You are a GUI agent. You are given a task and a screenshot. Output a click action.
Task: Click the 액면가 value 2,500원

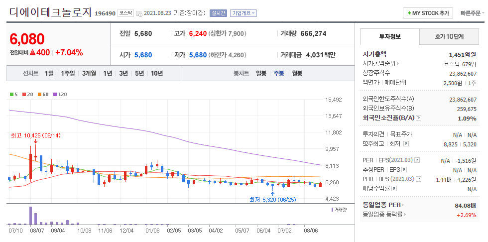[453, 83]
